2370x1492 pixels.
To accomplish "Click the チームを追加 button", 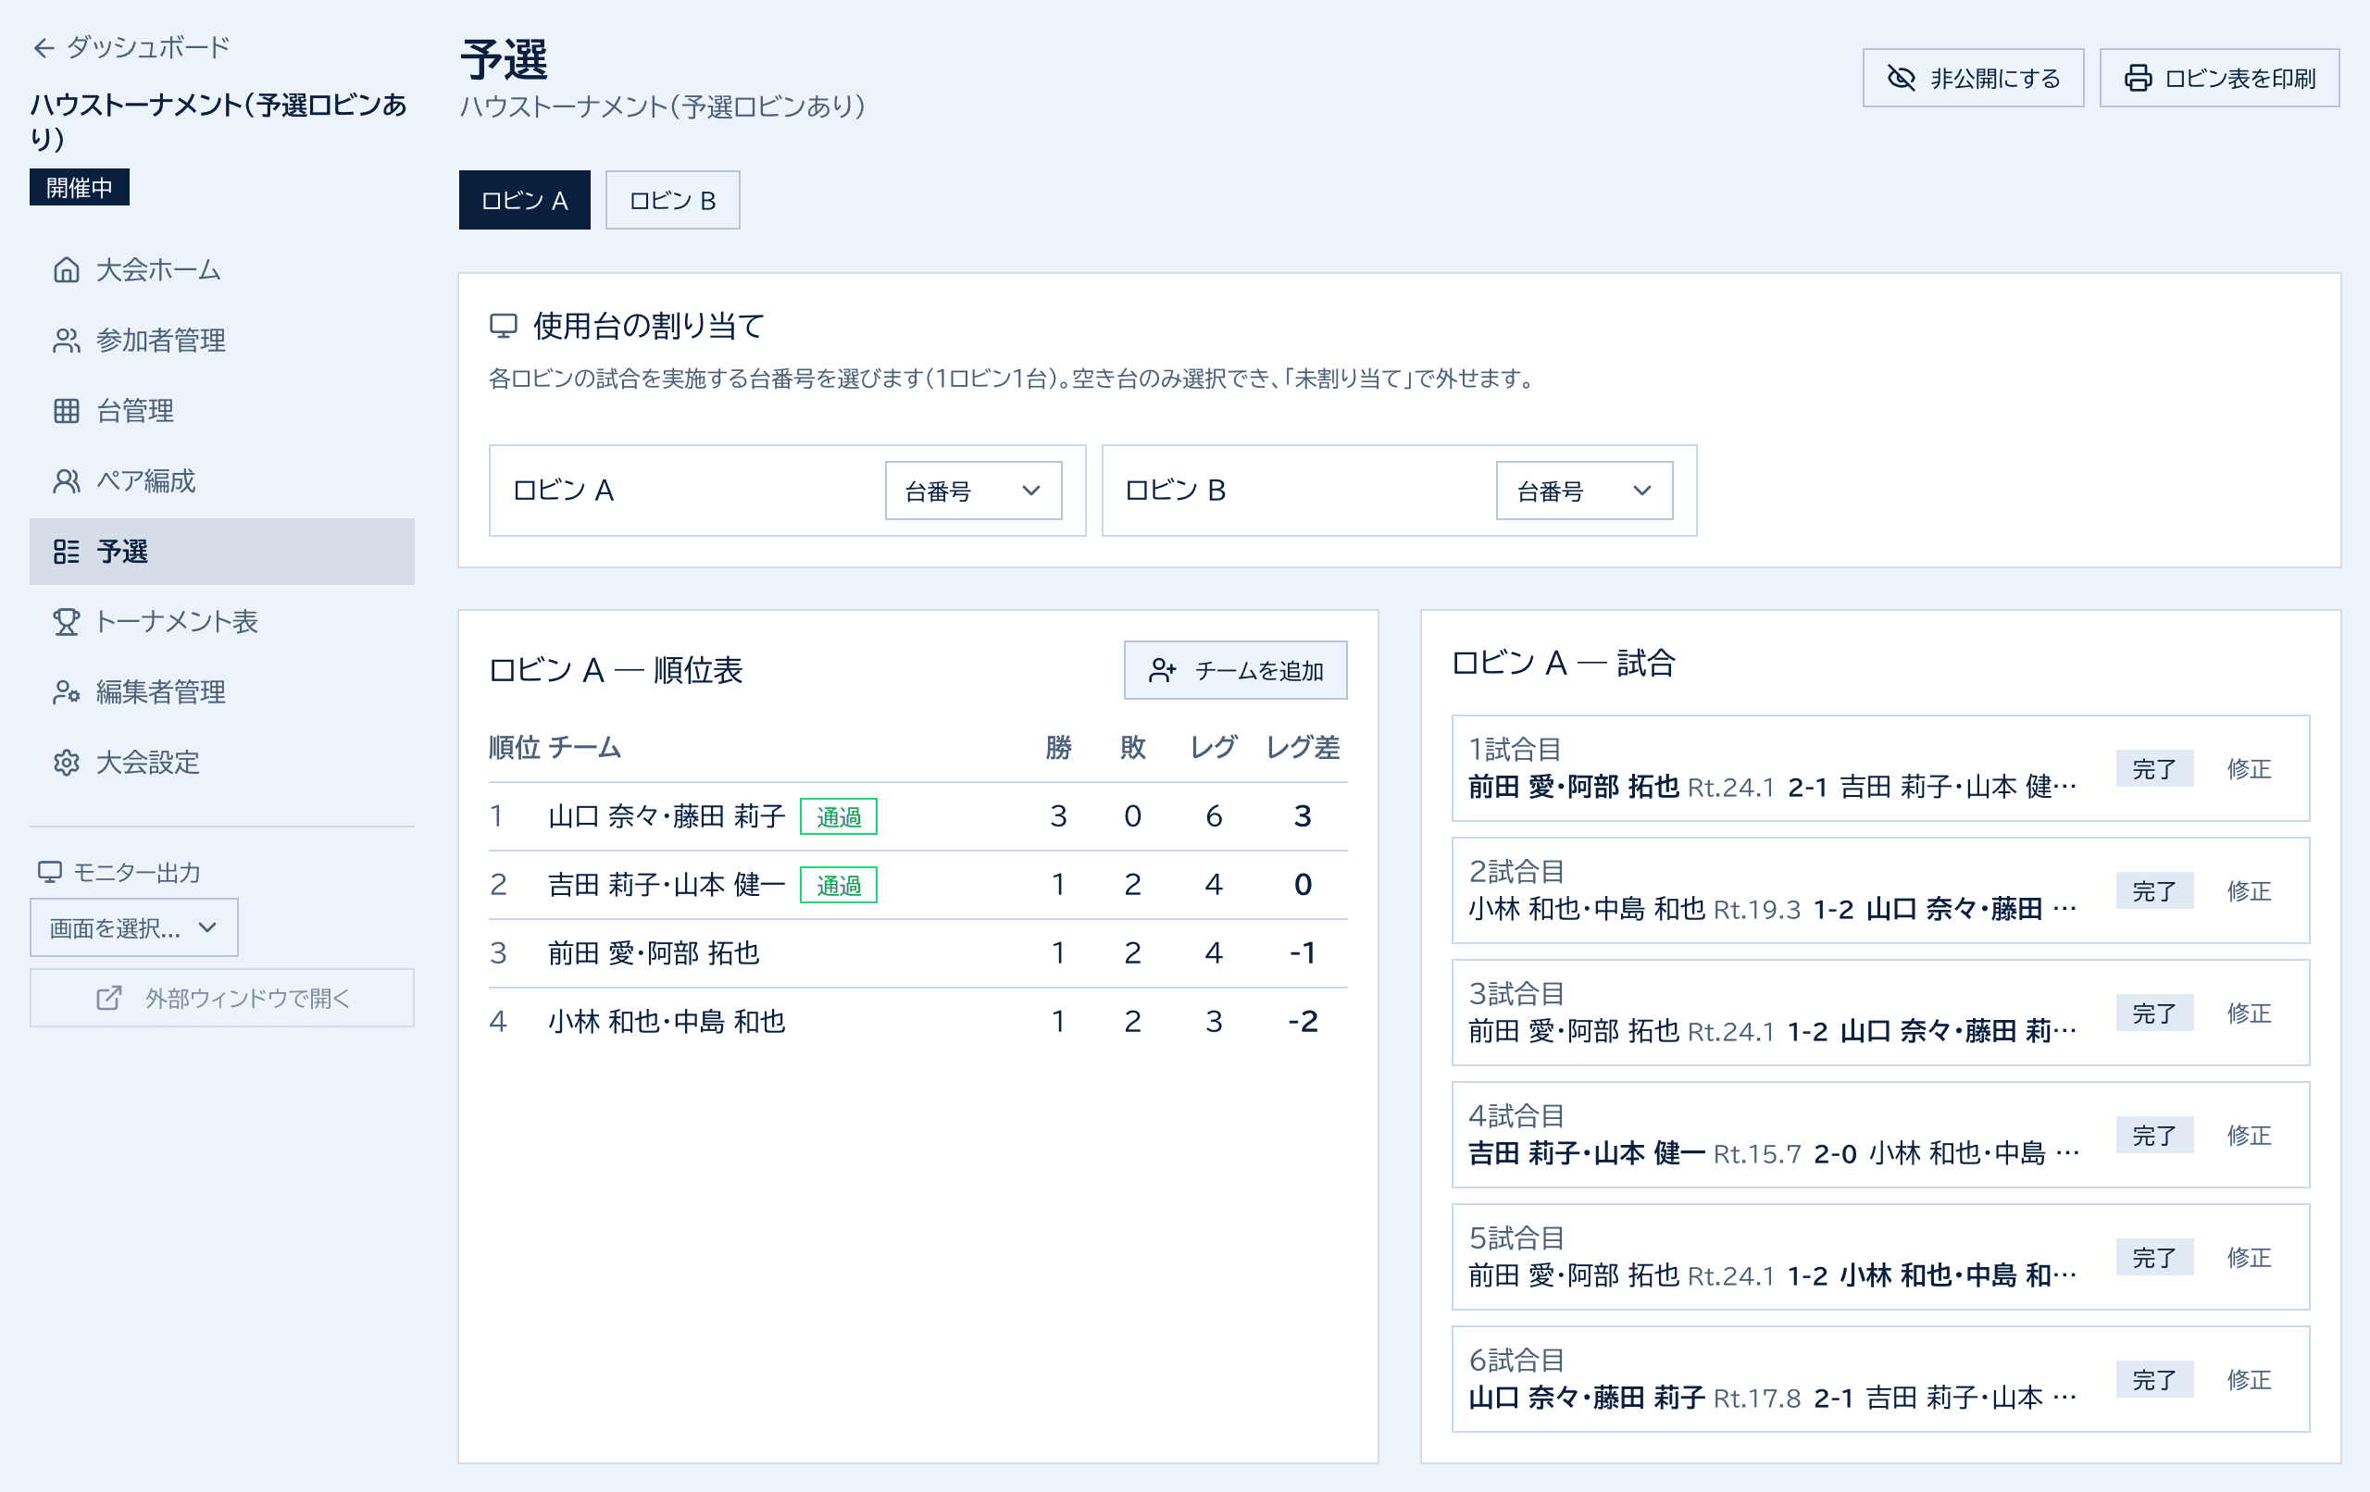I will pos(1235,670).
